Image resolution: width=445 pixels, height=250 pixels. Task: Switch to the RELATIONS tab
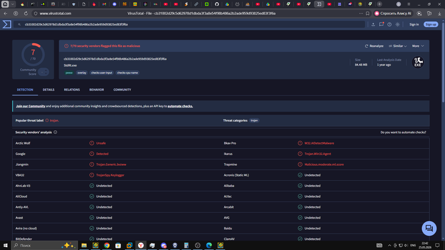click(x=72, y=89)
